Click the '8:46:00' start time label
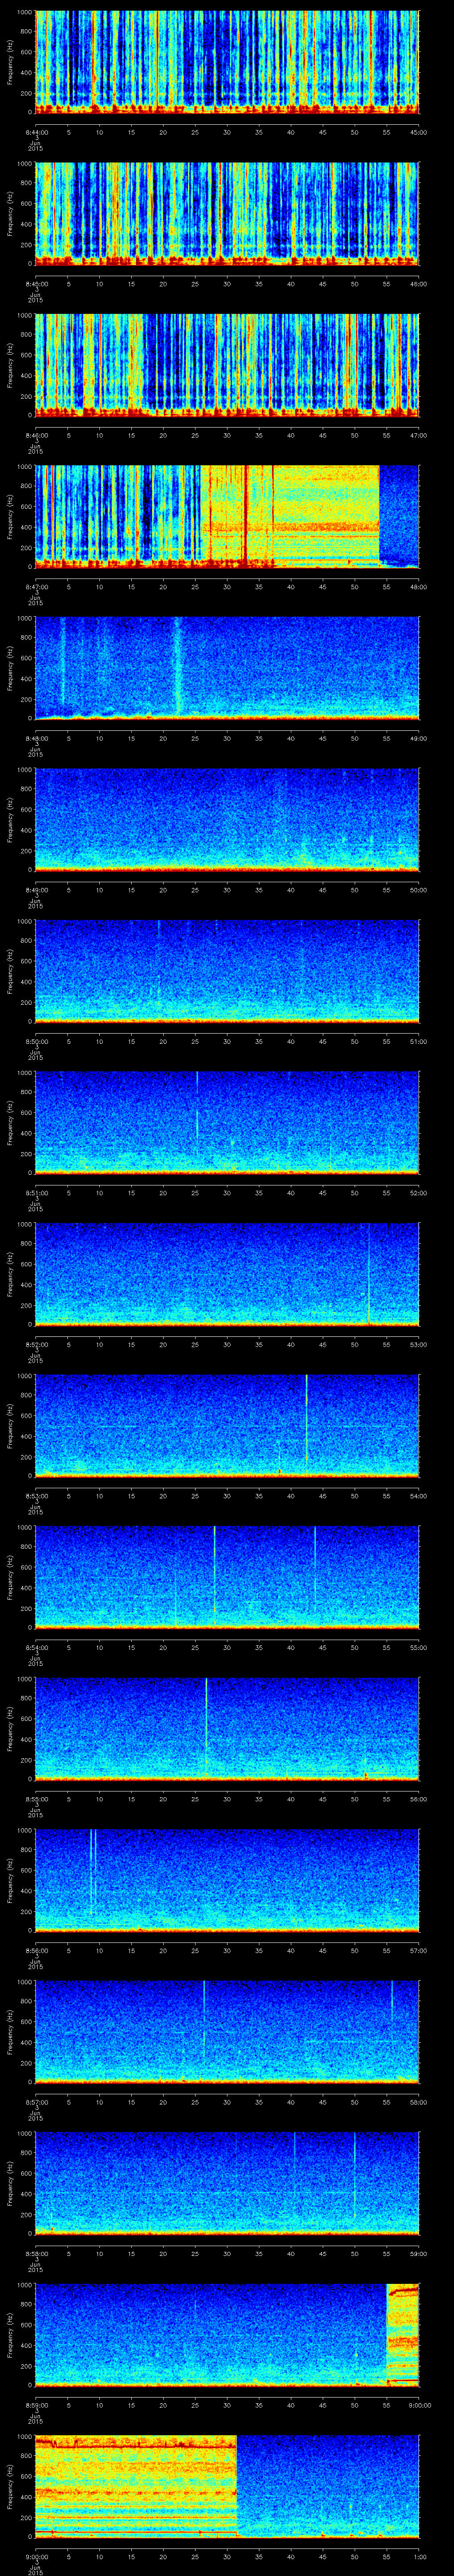This screenshot has width=454, height=2576. tap(36, 435)
